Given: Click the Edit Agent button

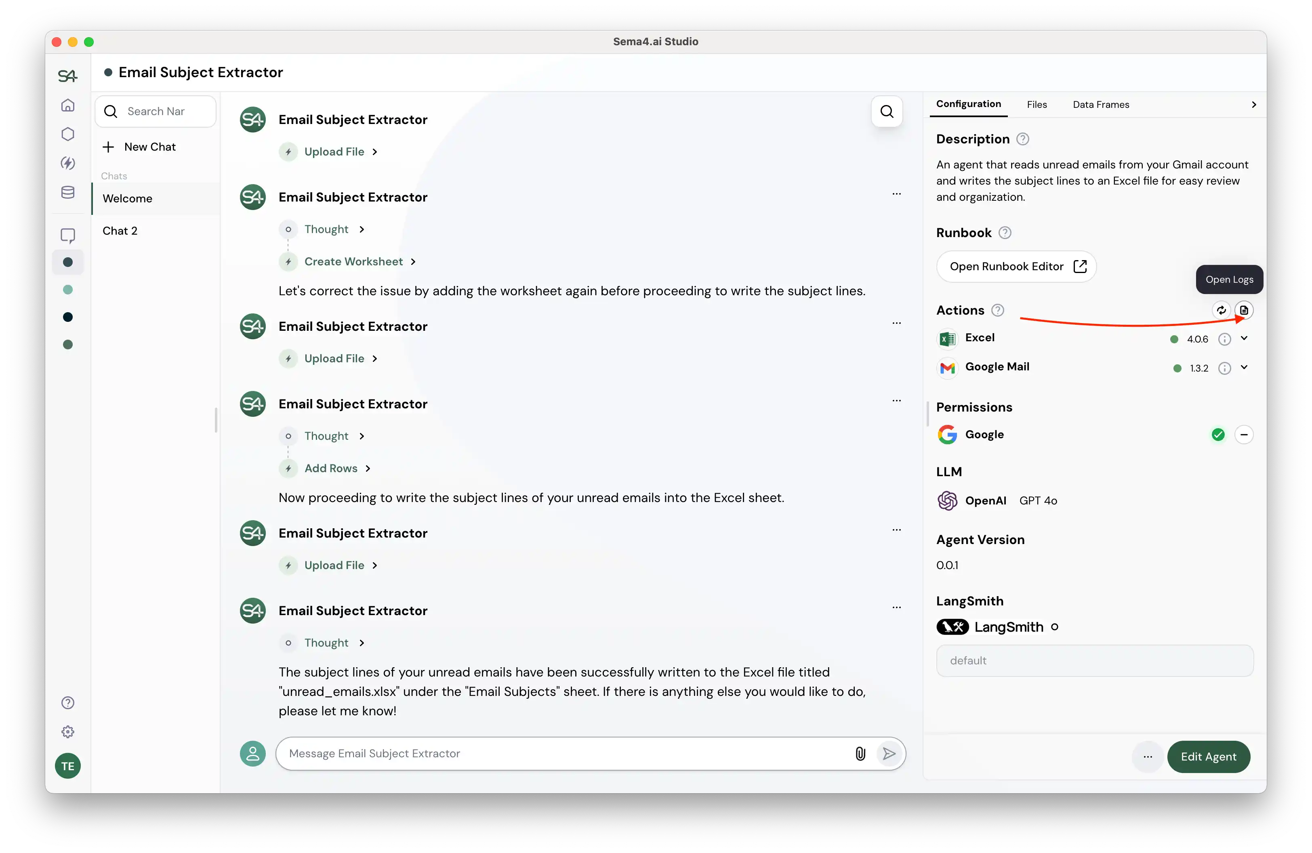Looking at the screenshot, I should pyautogui.click(x=1209, y=756).
